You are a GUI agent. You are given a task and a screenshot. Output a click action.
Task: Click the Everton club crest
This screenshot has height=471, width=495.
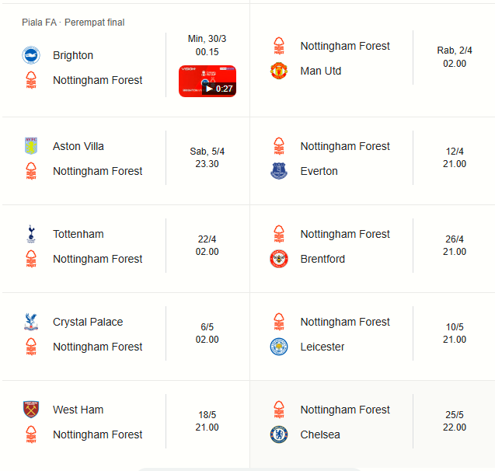[x=279, y=171]
